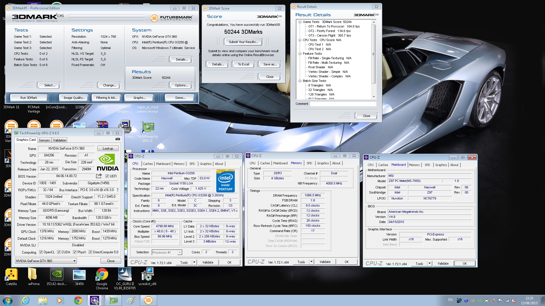Click the Bus Interface question mark help icon
The width and height of the screenshot is (545, 306).
pyautogui.click(x=118, y=190)
